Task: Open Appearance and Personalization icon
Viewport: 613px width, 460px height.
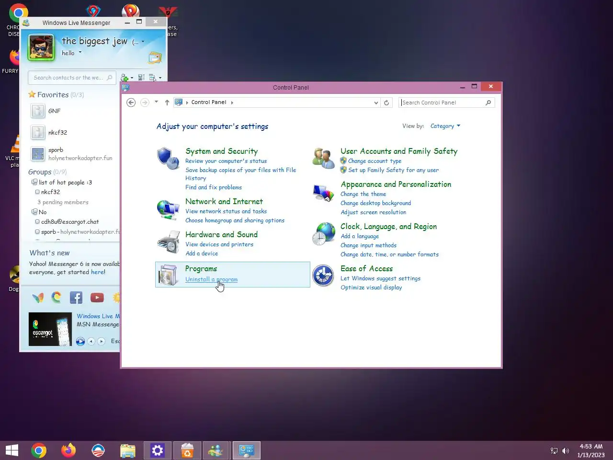Action: click(323, 193)
